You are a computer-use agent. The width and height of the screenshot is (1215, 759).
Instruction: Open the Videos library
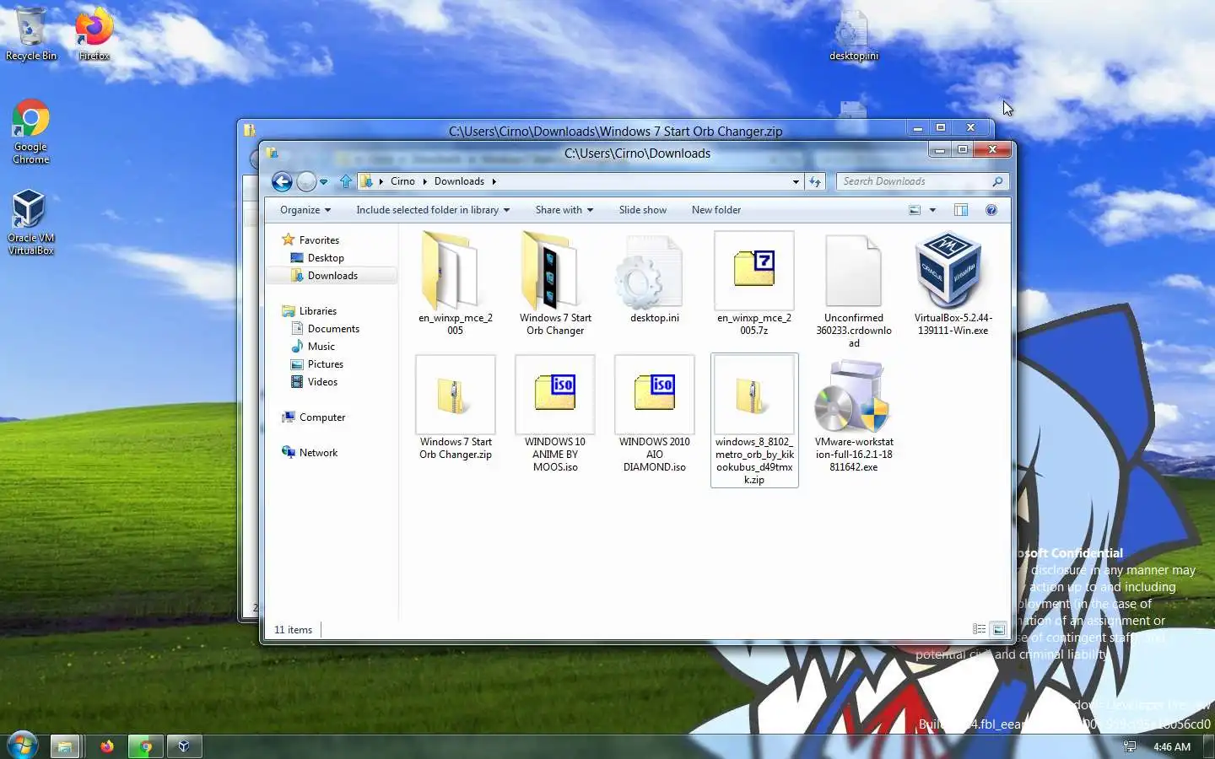322,382
